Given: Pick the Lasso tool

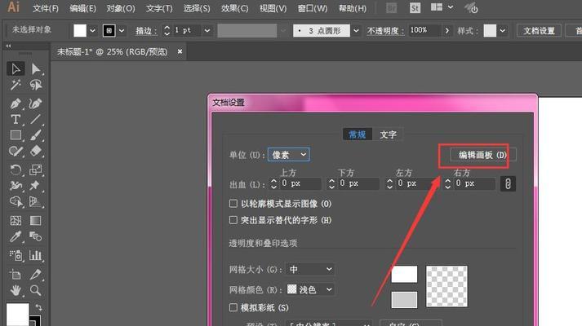Looking at the screenshot, I should 36,85.
